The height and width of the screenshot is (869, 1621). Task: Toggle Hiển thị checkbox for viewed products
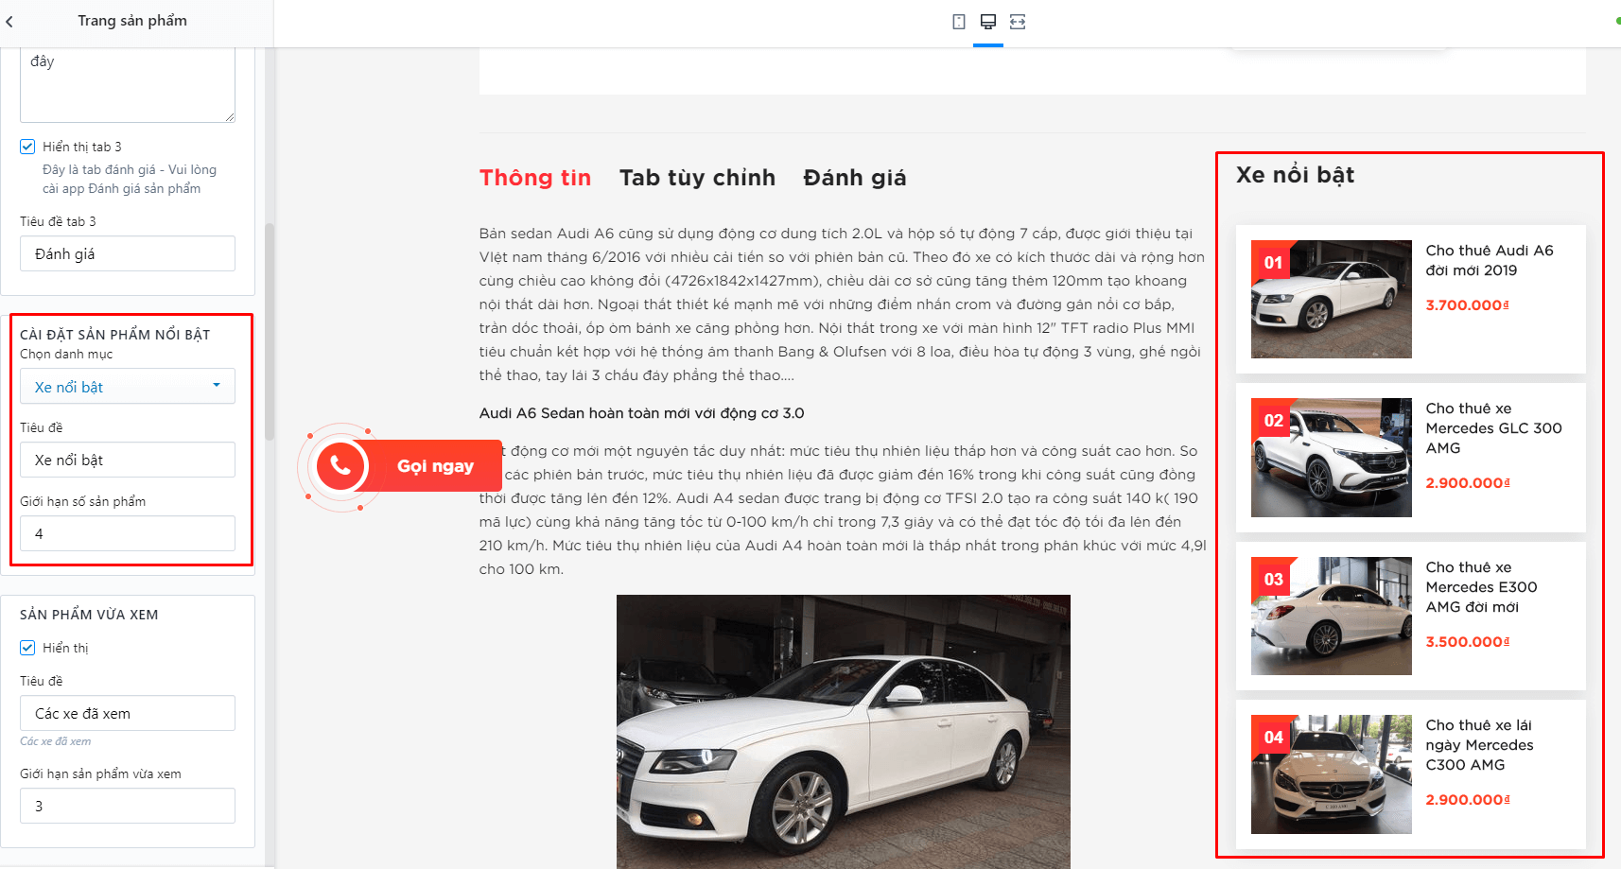tap(27, 648)
